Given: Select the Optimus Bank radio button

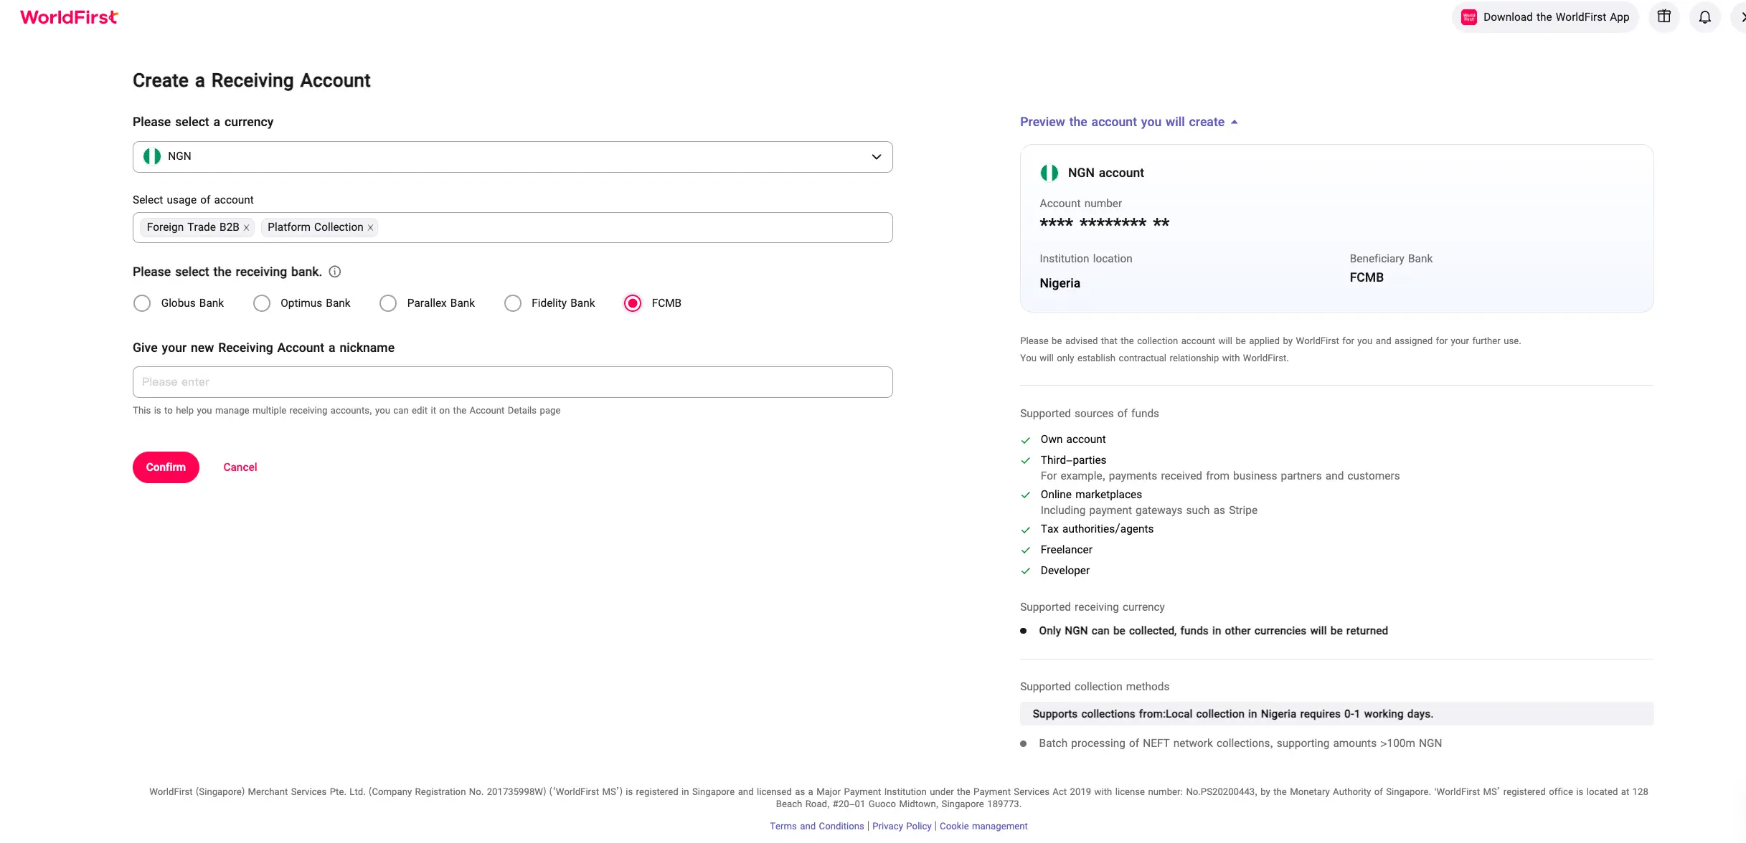Looking at the screenshot, I should 262,303.
